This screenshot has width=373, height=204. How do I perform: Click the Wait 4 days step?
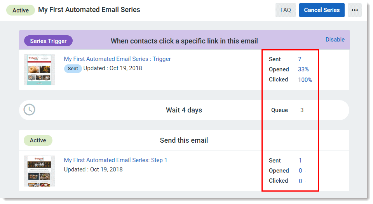[x=184, y=110]
